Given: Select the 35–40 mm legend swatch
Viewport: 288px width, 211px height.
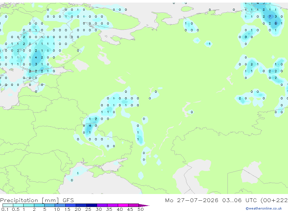Looking at the screenshot, I should (113, 205).
